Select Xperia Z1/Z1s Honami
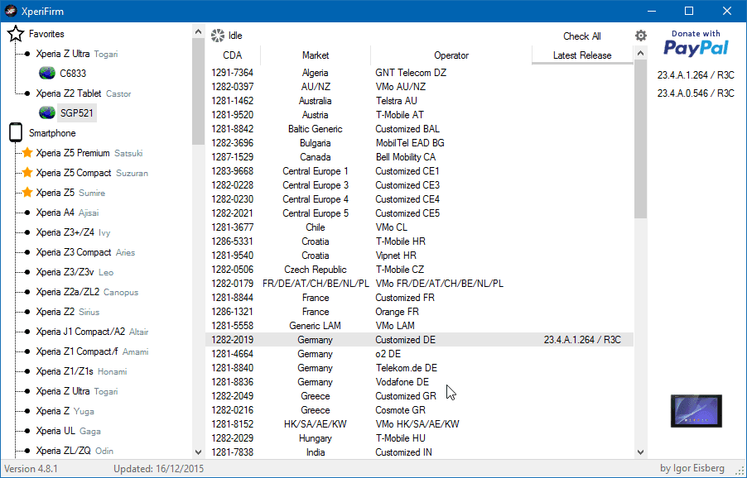 [x=81, y=371]
